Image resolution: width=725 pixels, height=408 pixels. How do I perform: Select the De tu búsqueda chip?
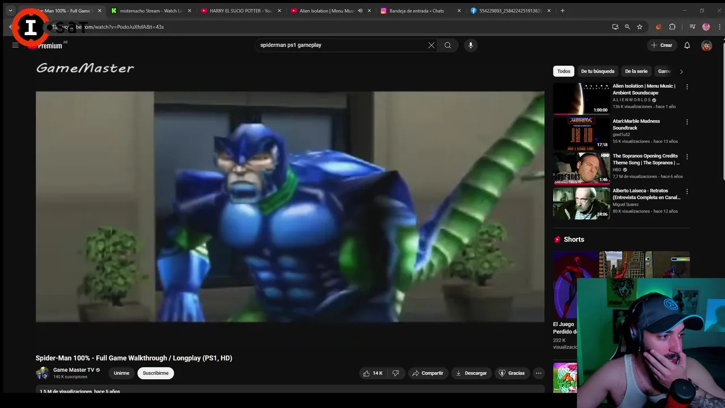click(598, 71)
